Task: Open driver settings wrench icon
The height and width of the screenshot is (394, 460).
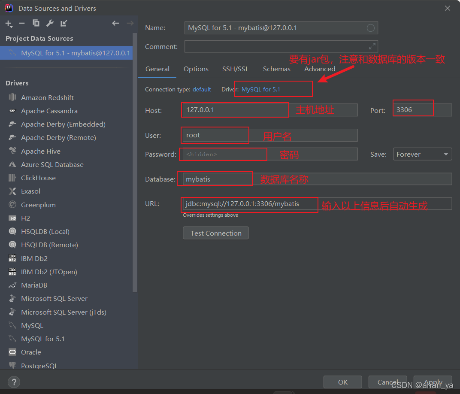Action: click(50, 23)
